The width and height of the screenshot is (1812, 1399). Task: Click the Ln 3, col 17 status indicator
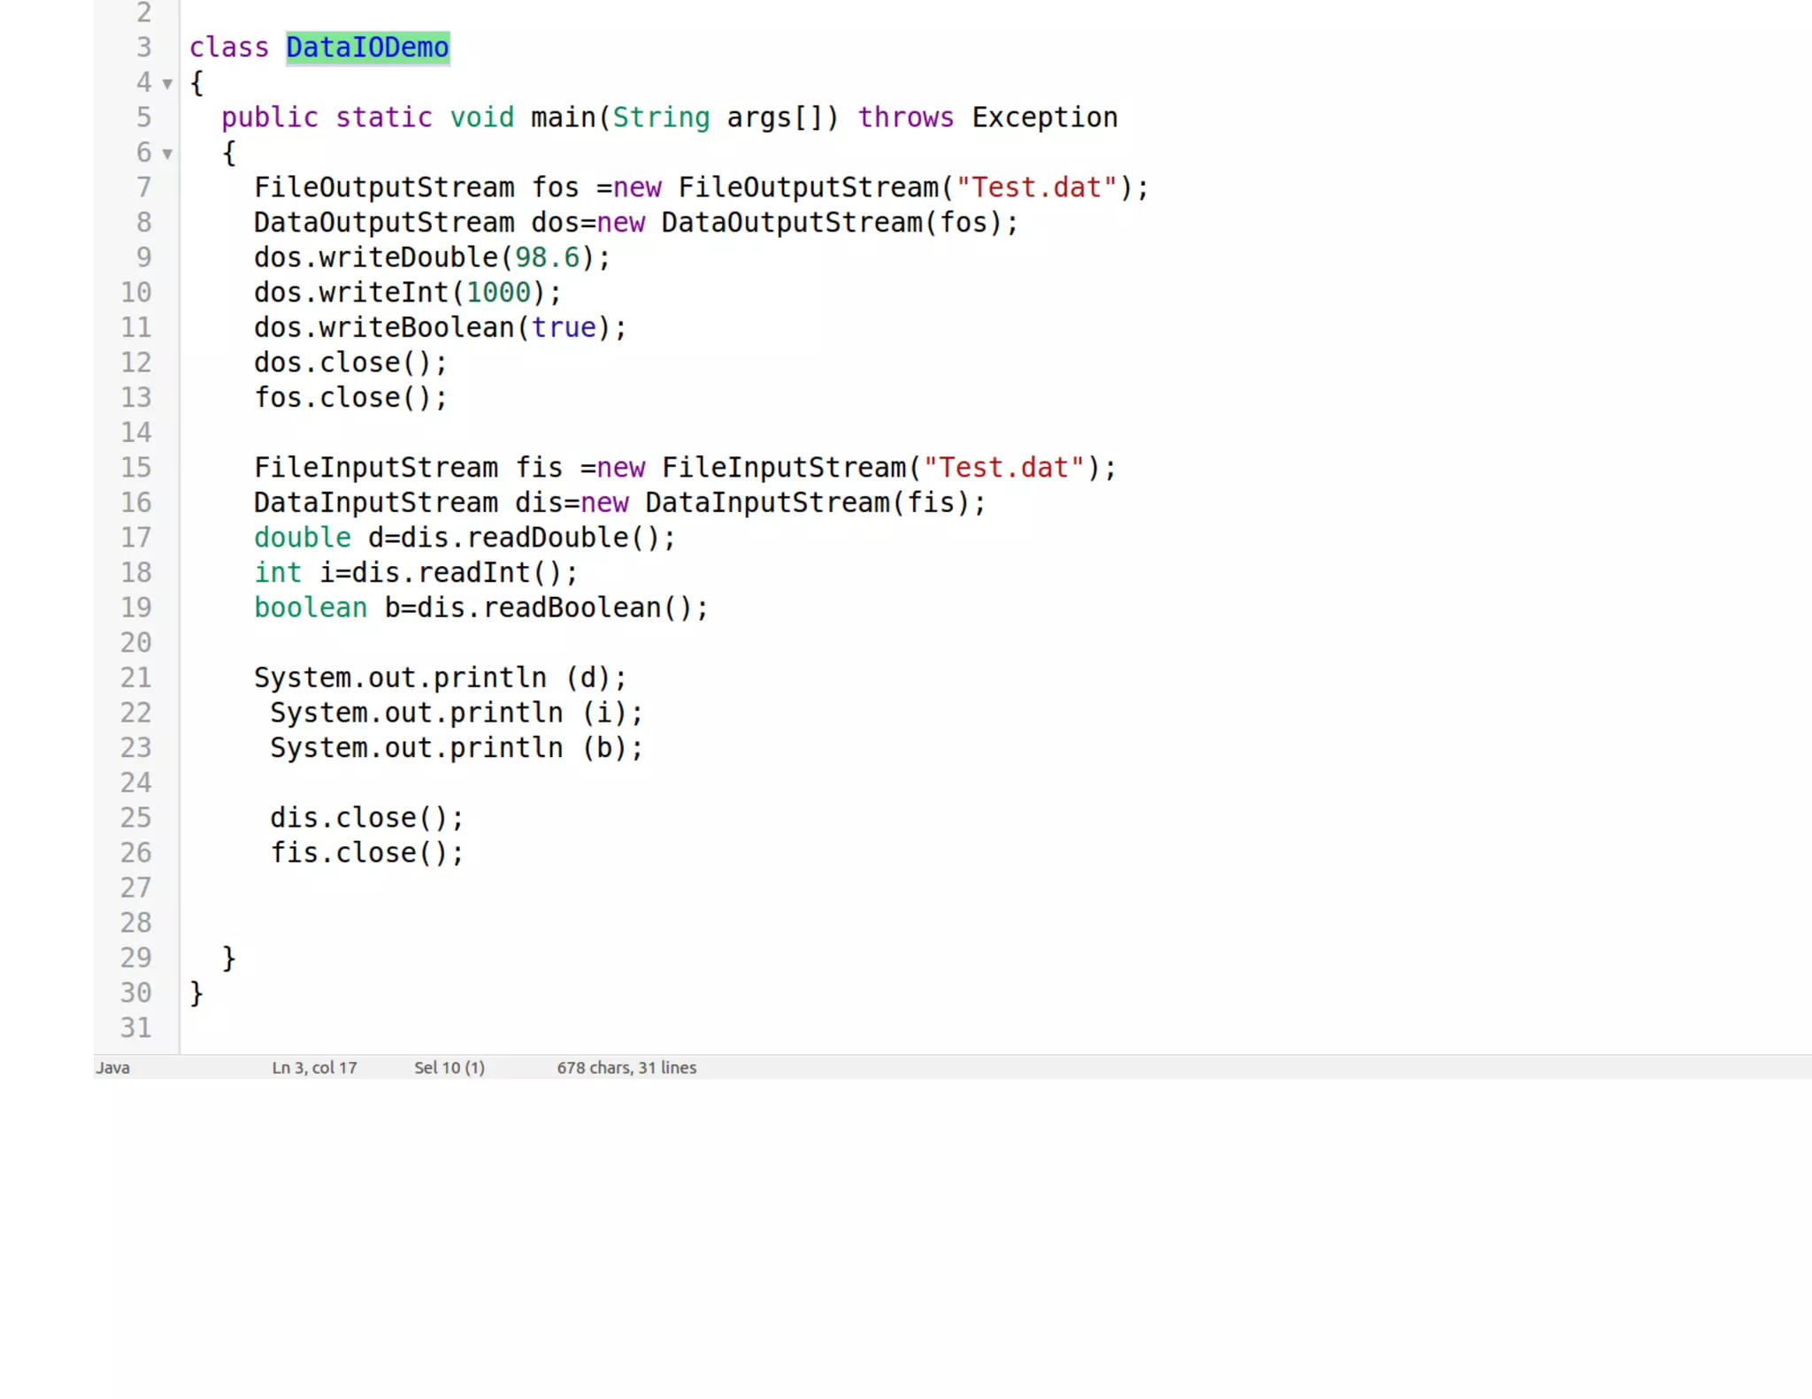pos(314,1067)
